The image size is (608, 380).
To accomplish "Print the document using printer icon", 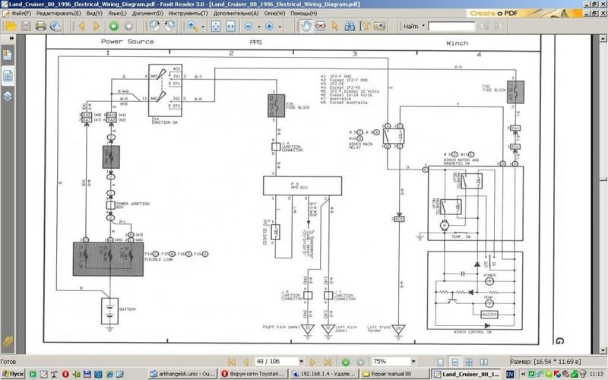I will (x=41, y=26).
